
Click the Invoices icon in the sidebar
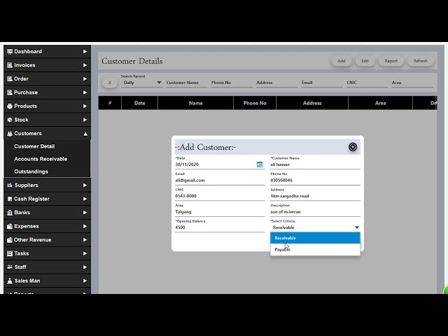point(10,65)
